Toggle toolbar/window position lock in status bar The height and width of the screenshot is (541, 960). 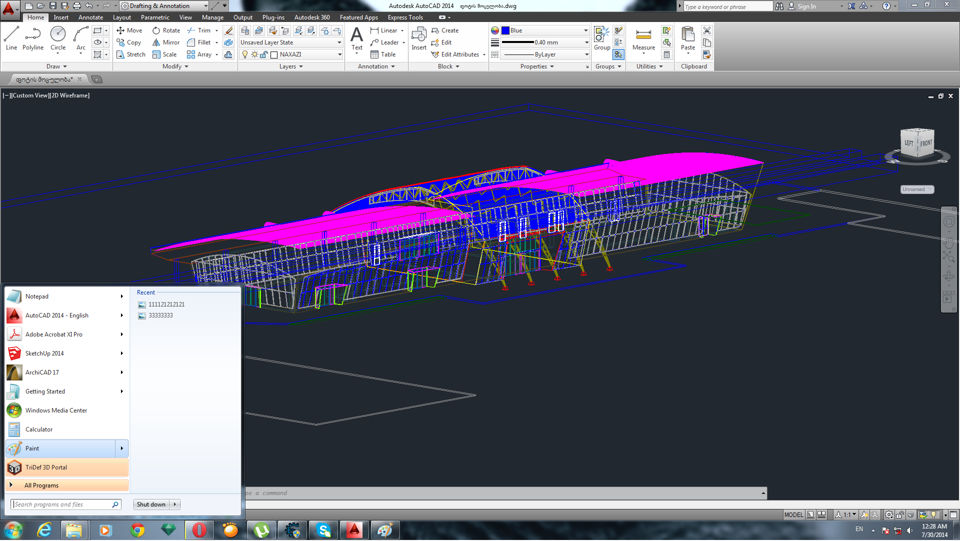click(900, 515)
